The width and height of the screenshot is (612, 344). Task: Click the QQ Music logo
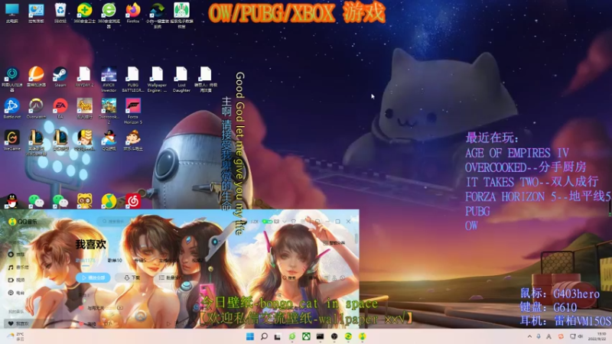coord(23,222)
